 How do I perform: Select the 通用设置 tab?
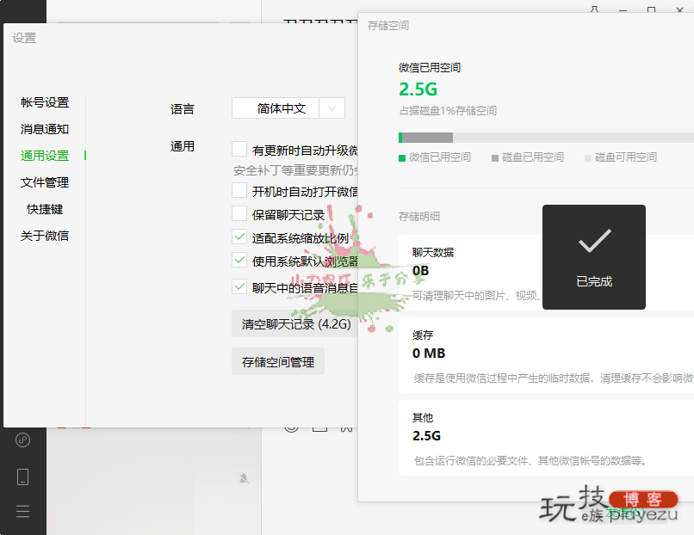click(45, 156)
